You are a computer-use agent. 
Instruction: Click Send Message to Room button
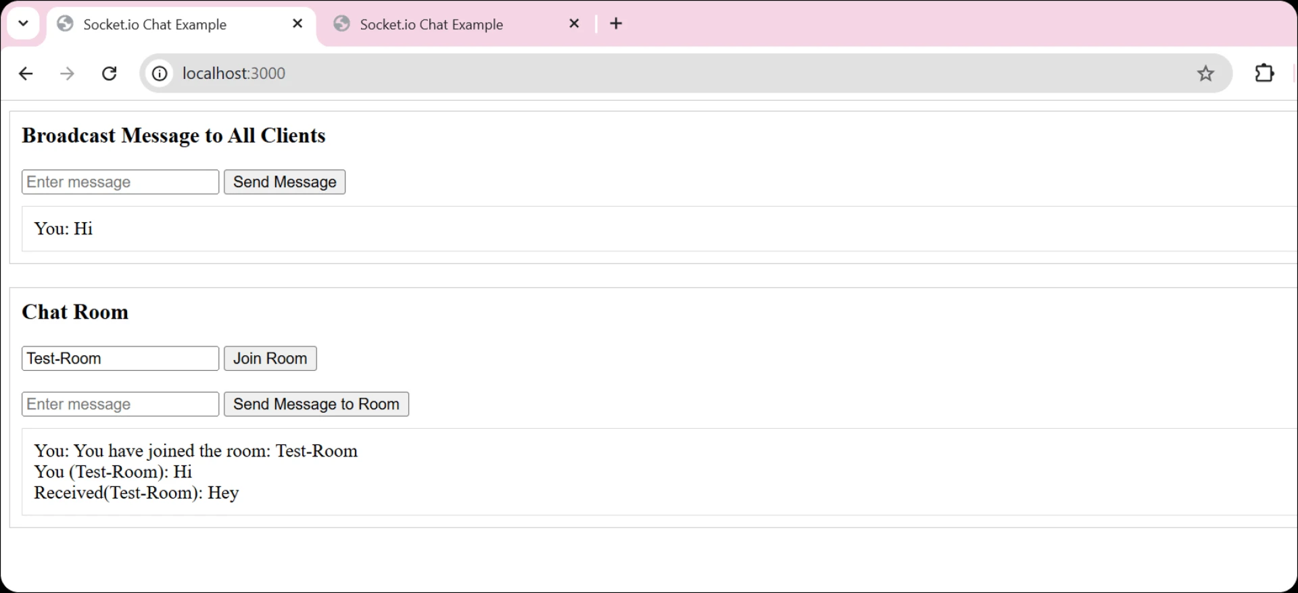[316, 405]
